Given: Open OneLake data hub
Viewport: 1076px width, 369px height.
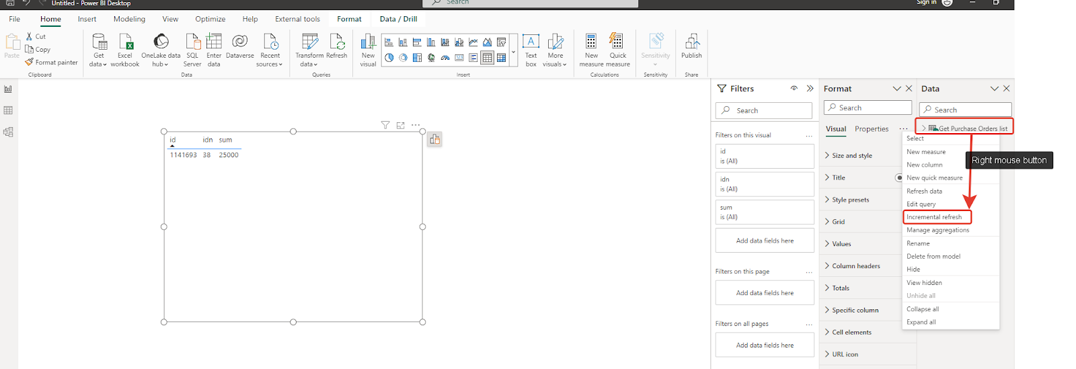Looking at the screenshot, I should 161,50.
